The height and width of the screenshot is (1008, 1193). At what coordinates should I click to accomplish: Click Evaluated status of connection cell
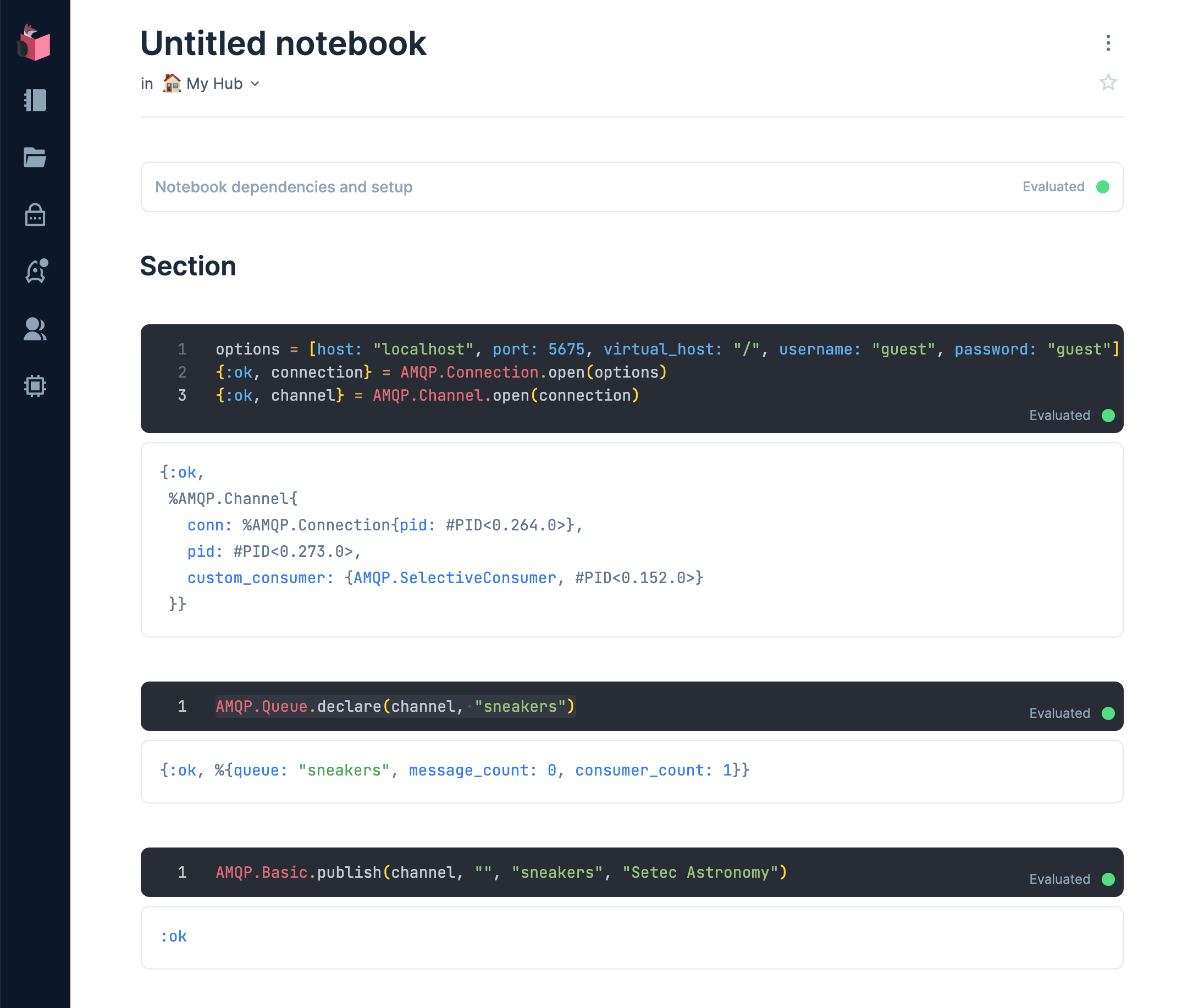tap(1059, 416)
